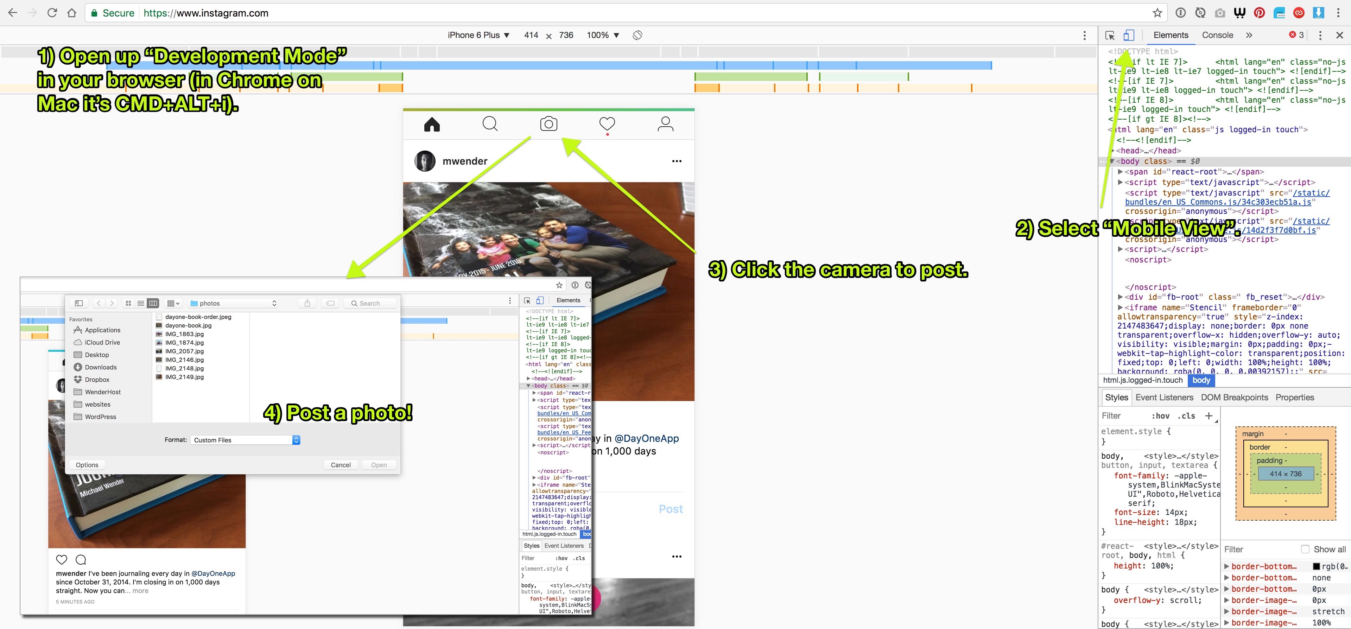Select the Styles tab in main DevTools
The width and height of the screenshot is (1351, 629).
[1116, 398]
